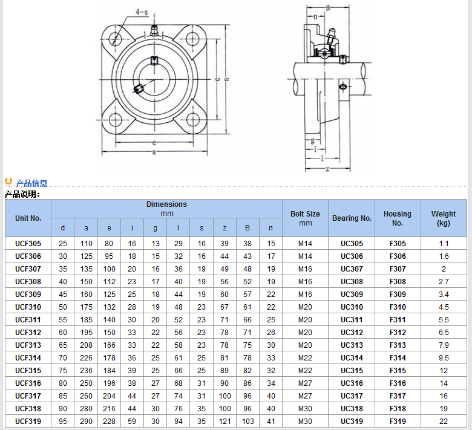Open the 产品信息 heading link
The image size is (472, 430).
point(31,183)
